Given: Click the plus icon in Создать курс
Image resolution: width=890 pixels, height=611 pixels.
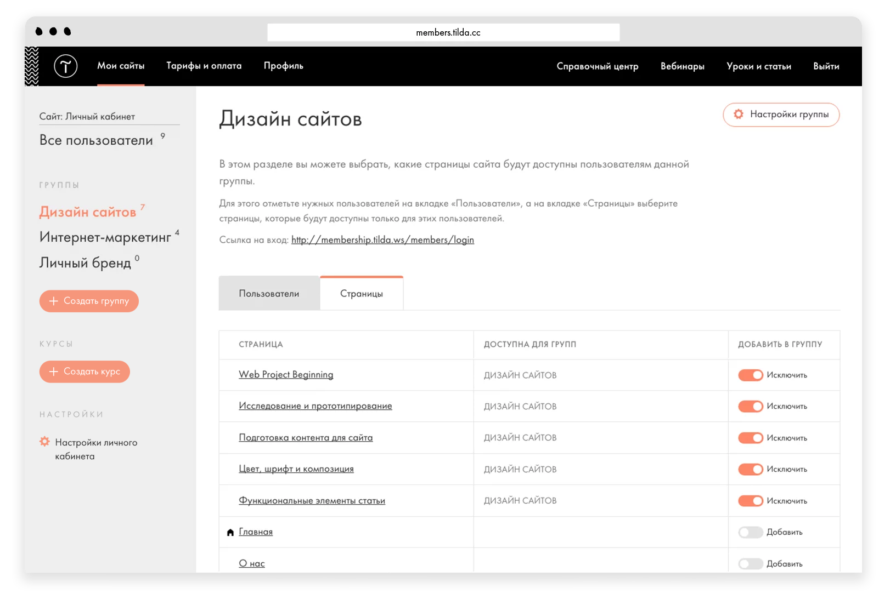Looking at the screenshot, I should click(53, 372).
